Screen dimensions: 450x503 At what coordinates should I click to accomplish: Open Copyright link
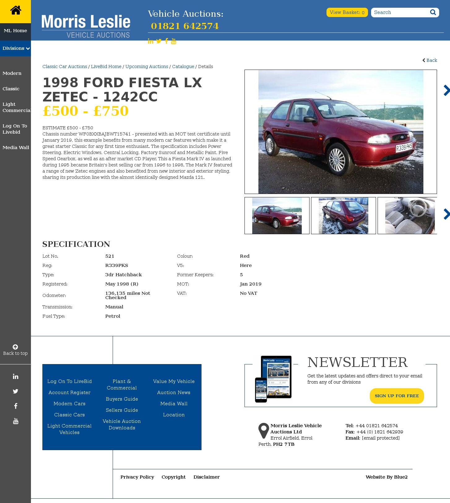tap(174, 477)
